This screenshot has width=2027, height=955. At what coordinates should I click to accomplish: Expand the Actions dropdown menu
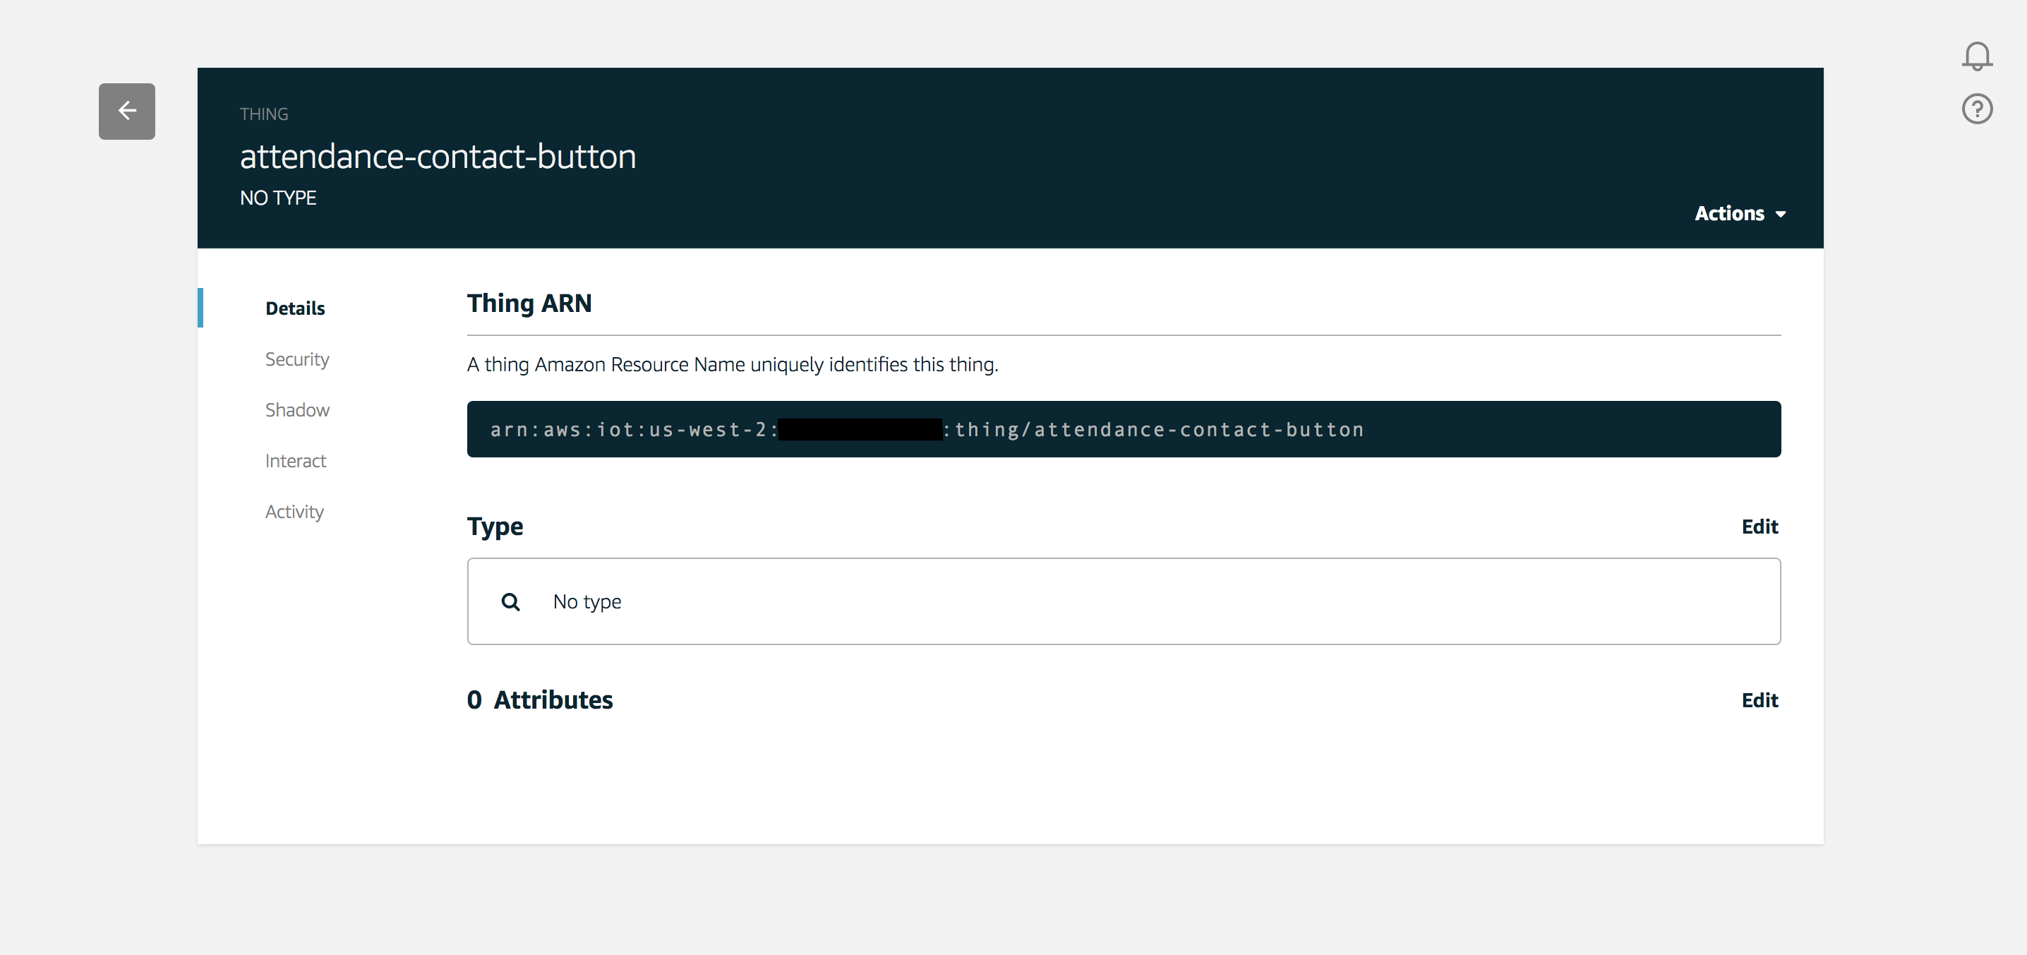(x=1740, y=213)
